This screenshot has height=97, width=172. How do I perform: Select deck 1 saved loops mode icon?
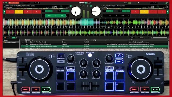click(4, 16)
